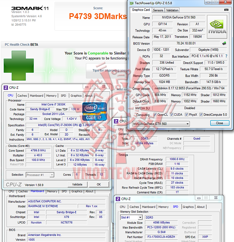Click the Code Name value Sandy Bridge-E
Viewport: 234px width, 242px height.
pyautogui.click(x=40, y=109)
